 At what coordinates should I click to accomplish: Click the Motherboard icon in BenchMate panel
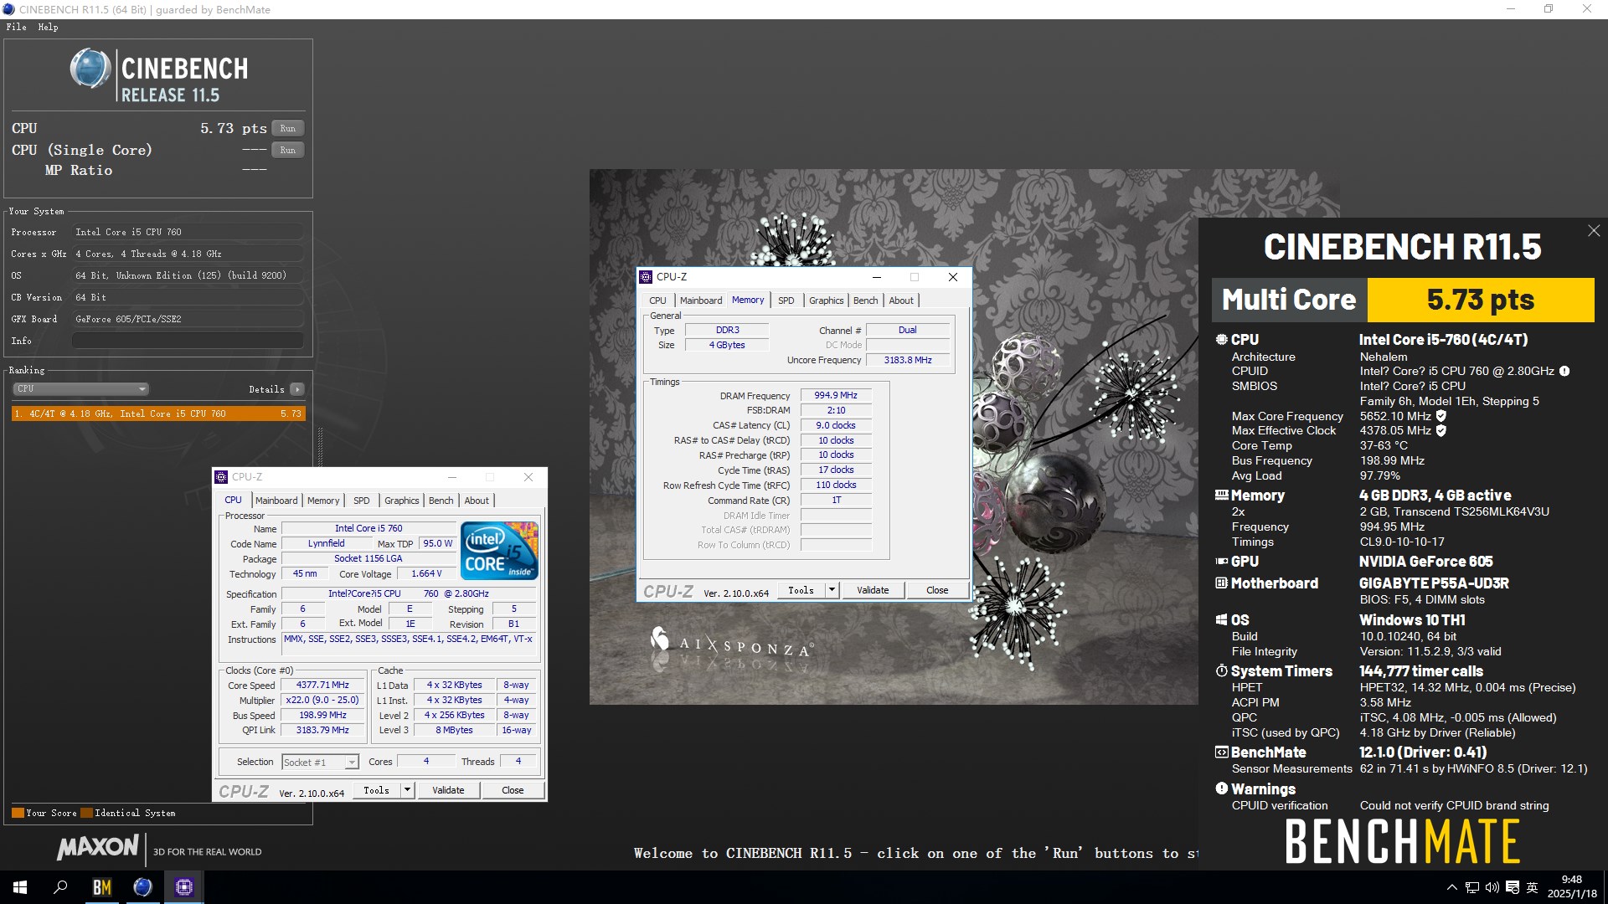tap(1222, 583)
